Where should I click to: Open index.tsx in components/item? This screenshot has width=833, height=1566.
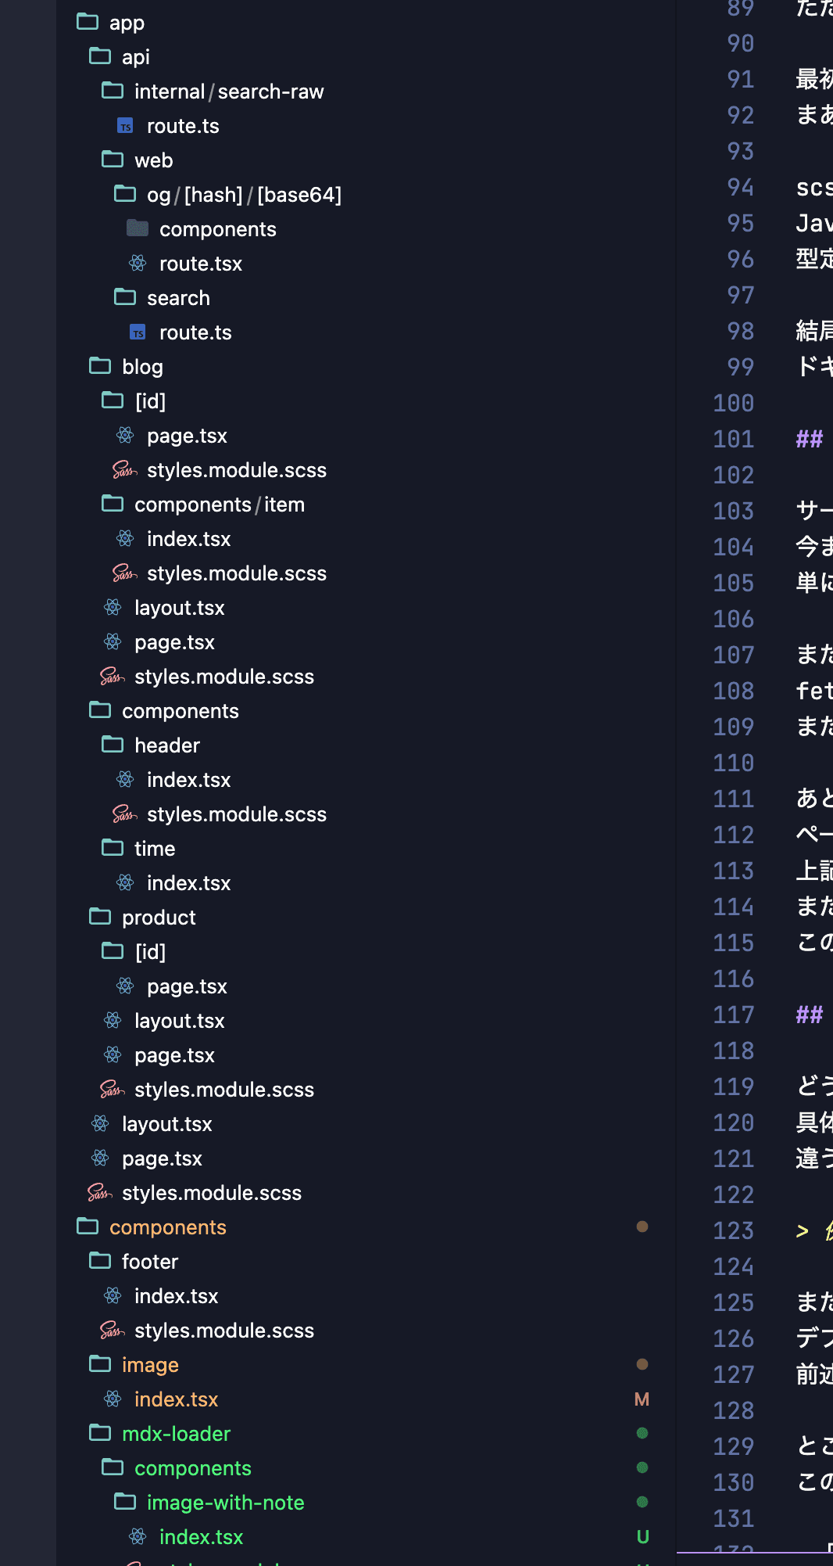tap(188, 539)
